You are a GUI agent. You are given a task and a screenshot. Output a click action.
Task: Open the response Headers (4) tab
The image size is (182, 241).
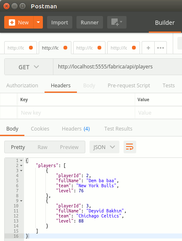click(x=76, y=128)
